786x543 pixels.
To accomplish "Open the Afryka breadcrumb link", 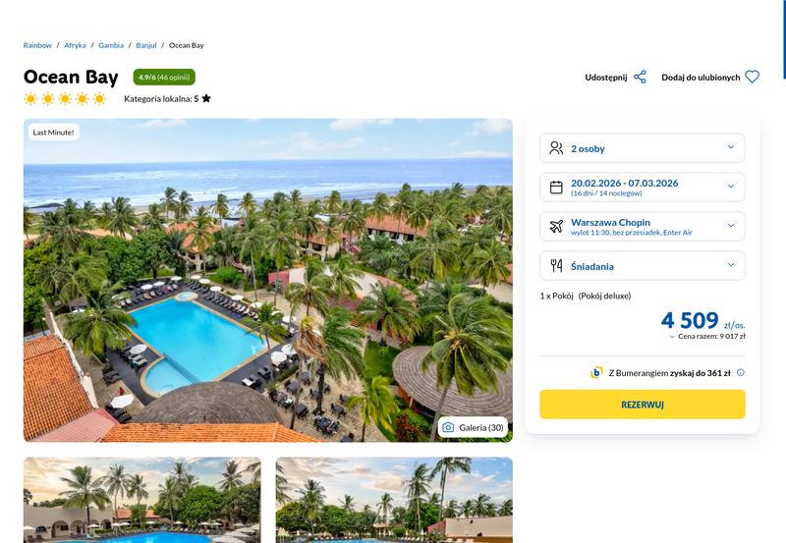I will 75,45.
